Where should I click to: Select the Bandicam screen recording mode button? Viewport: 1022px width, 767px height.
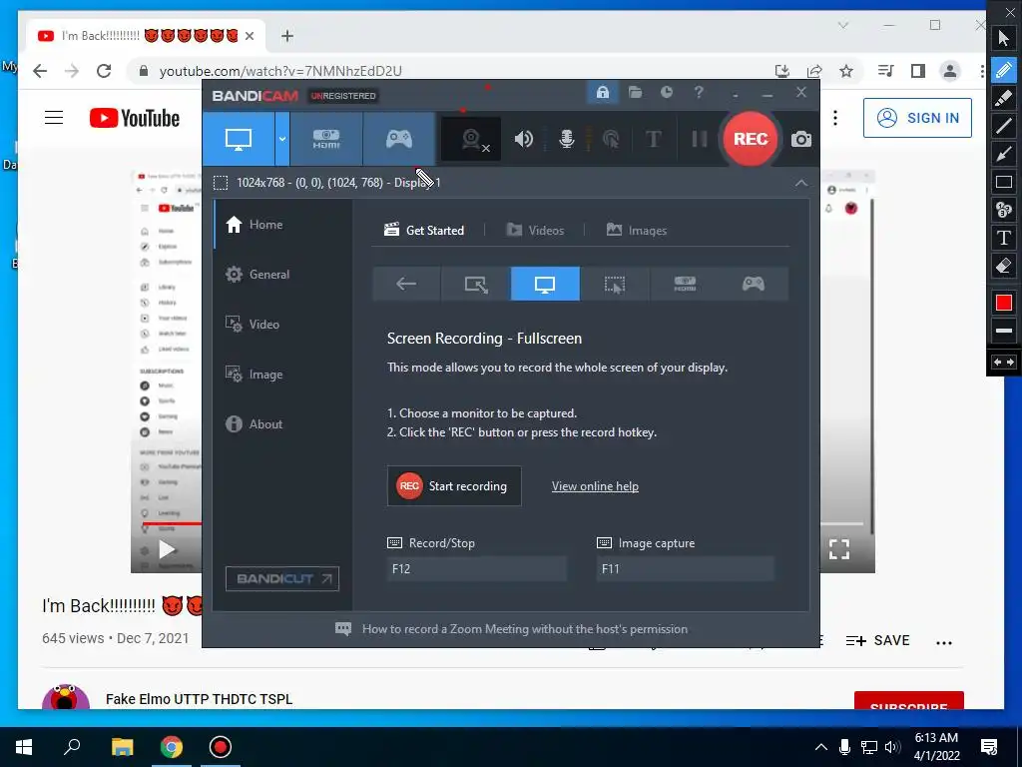(x=238, y=139)
